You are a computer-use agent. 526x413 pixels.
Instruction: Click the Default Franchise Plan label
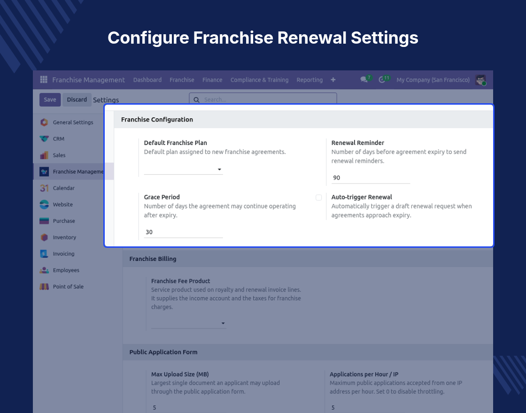(176, 143)
